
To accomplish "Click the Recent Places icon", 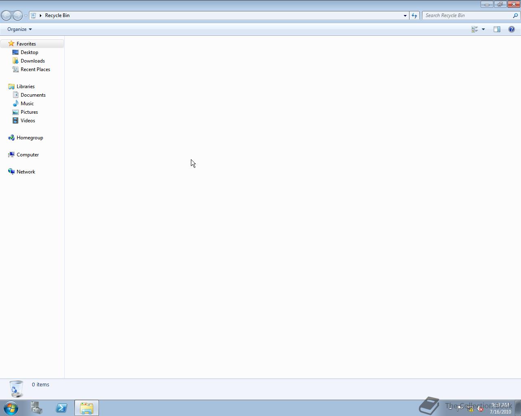I will [15, 69].
